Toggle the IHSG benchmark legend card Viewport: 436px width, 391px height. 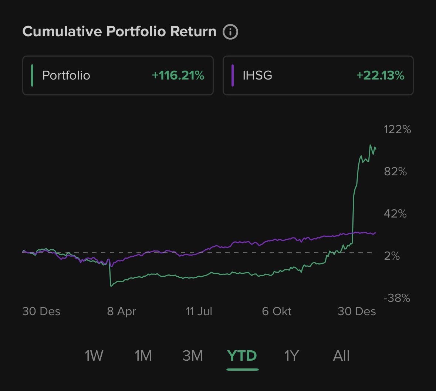point(318,75)
